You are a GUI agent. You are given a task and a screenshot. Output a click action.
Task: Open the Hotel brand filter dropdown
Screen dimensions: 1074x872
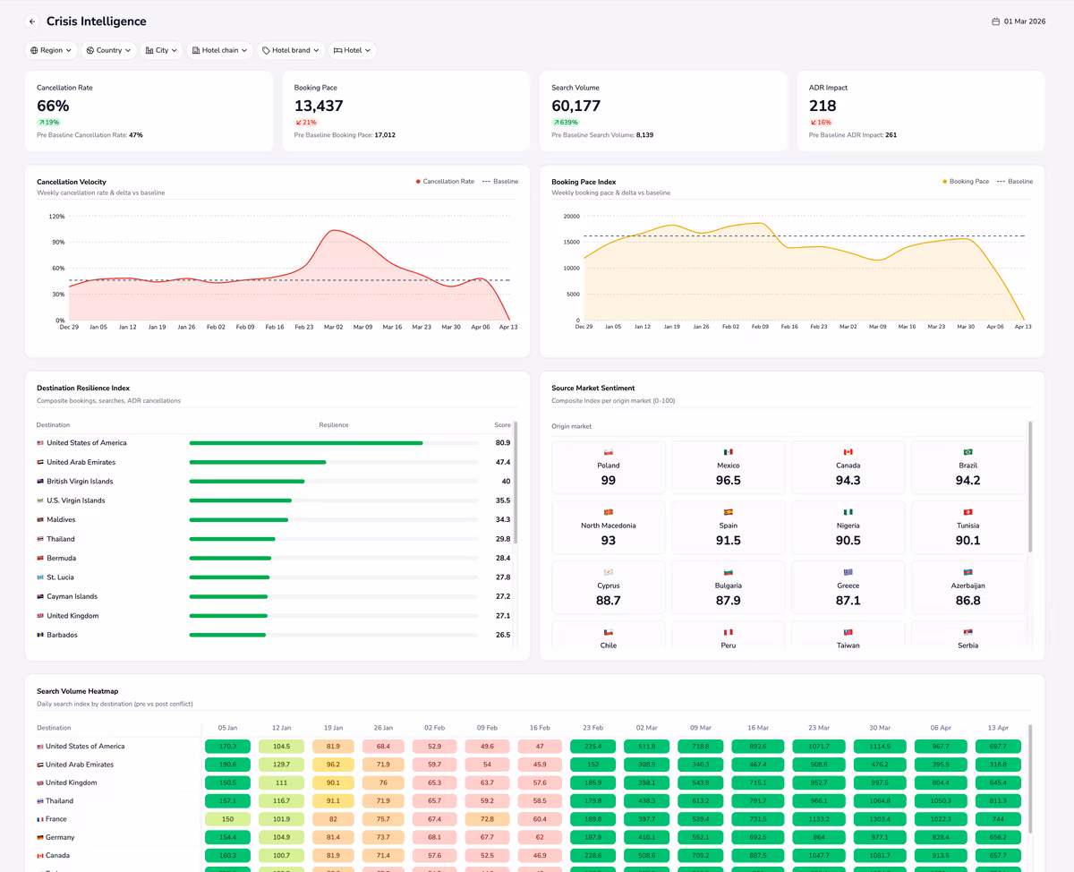click(291, 50)
